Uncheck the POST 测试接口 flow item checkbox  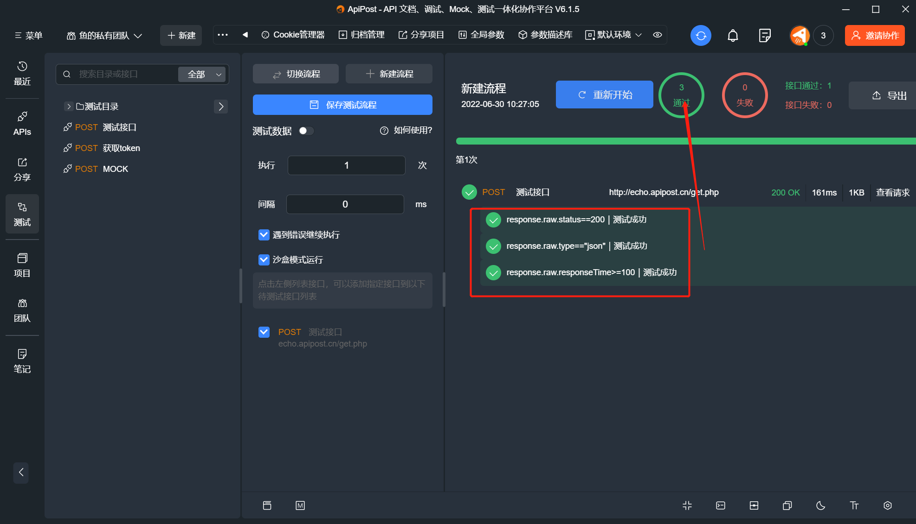coord(264,332)
